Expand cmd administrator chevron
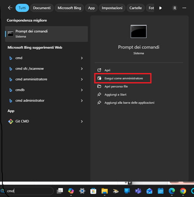 click(x=82, y=101)
